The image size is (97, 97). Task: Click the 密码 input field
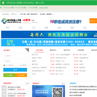15,61
